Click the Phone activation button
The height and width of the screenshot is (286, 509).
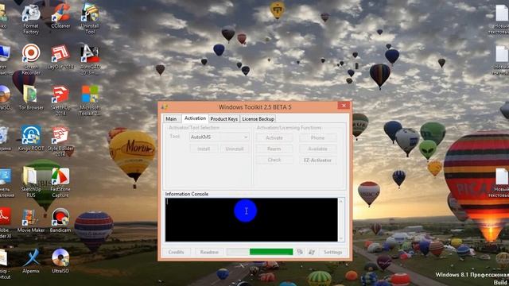pos(318,137)
